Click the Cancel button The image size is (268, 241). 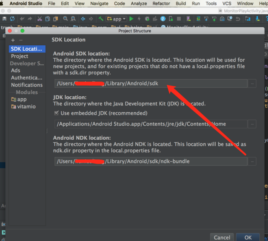[222, 237]
